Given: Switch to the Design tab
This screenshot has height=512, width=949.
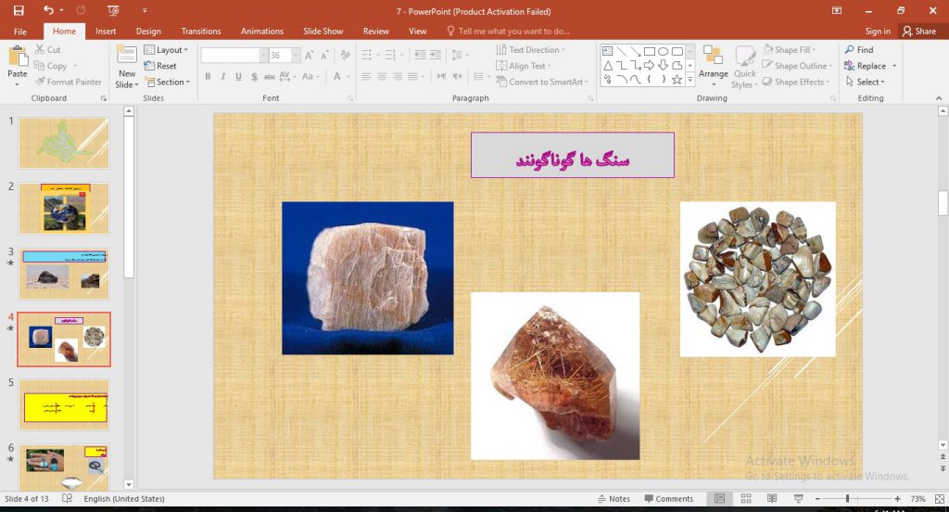Looking at the screenshot, I should (x=148, y=31).
